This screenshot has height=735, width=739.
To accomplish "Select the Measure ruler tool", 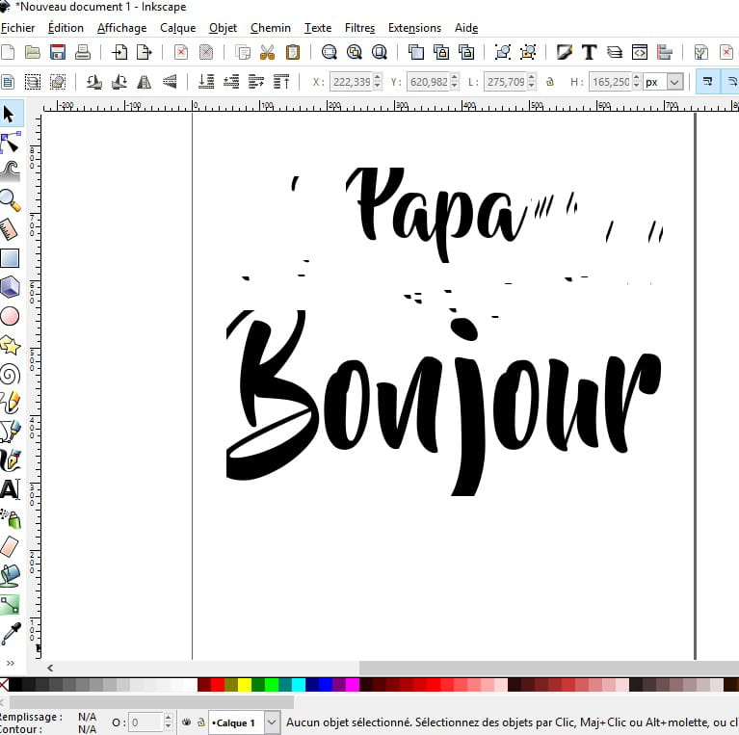I will 9,229.
